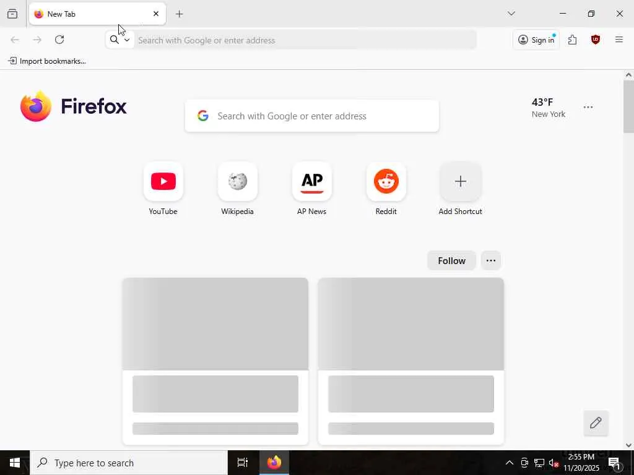This screenshot has height=475, width=634.
Task: Click the pencil customize page icon
Action: point(596,423)
